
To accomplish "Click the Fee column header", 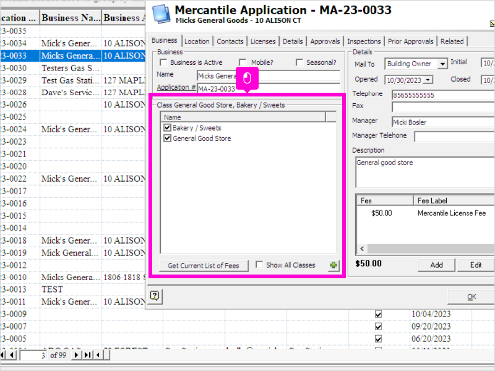I will click(385, 200).
